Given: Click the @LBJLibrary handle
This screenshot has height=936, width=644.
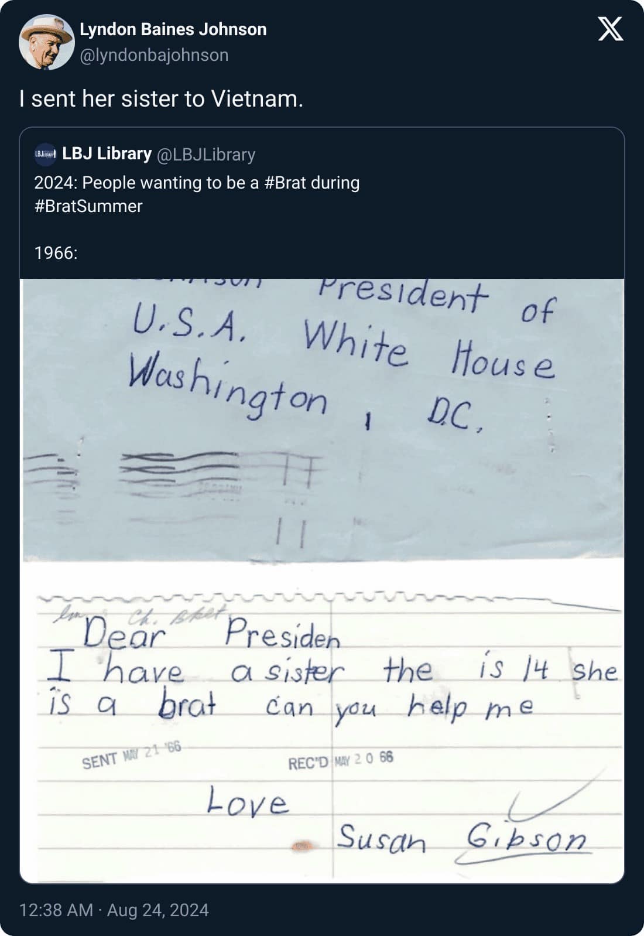Looking at the screenshot, I should click(x=206, y=154).
